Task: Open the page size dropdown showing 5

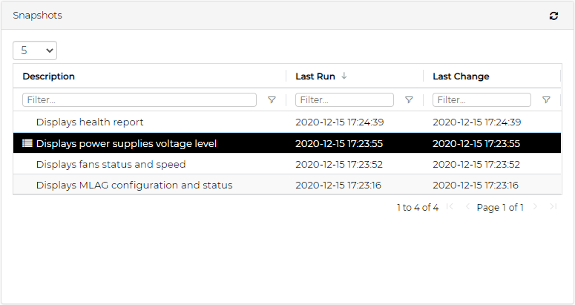Action: pyautogui.click(x=35, y=50)
